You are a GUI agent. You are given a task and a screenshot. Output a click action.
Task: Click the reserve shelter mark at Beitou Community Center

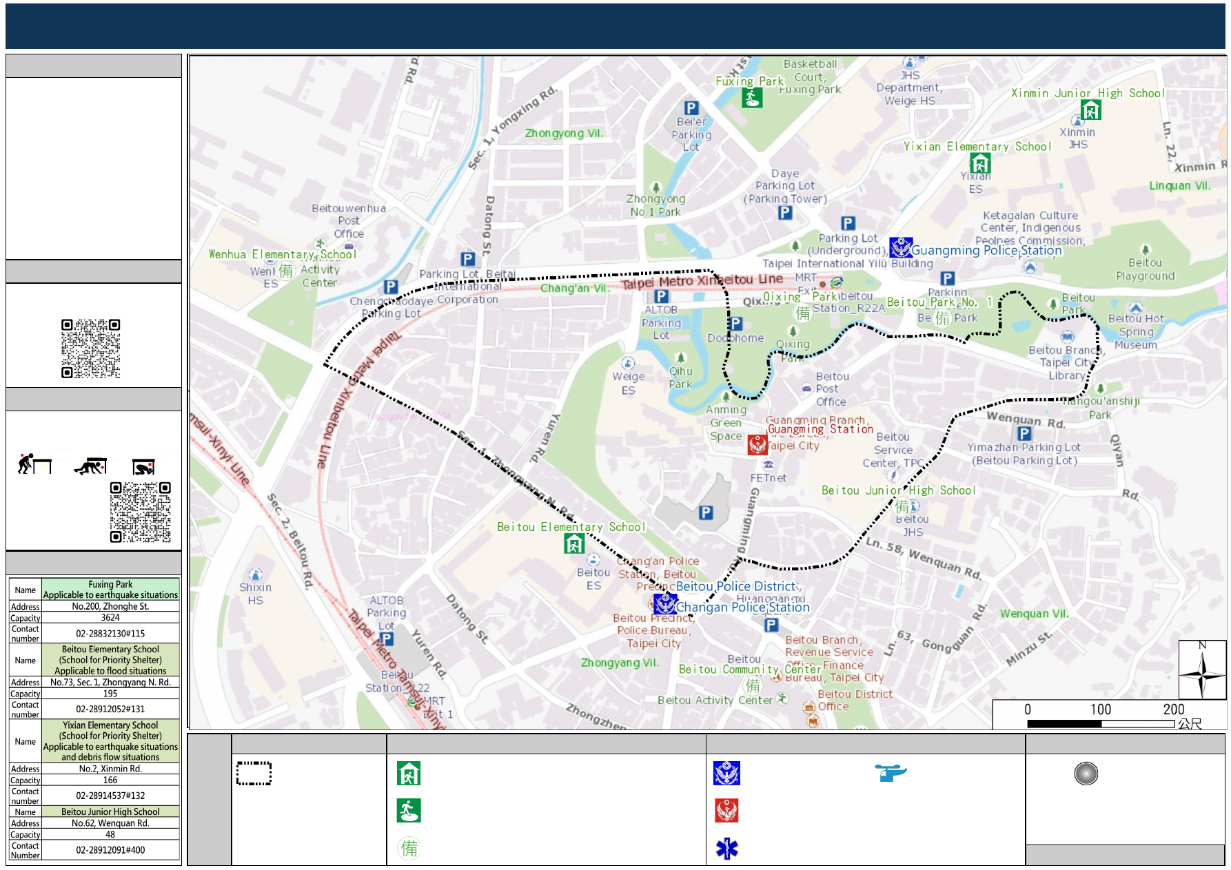753,685
